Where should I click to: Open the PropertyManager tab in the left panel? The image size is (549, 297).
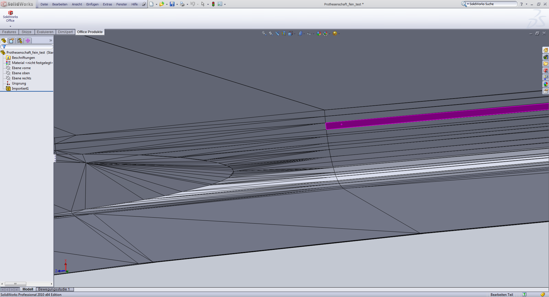(x=12, y=41)
